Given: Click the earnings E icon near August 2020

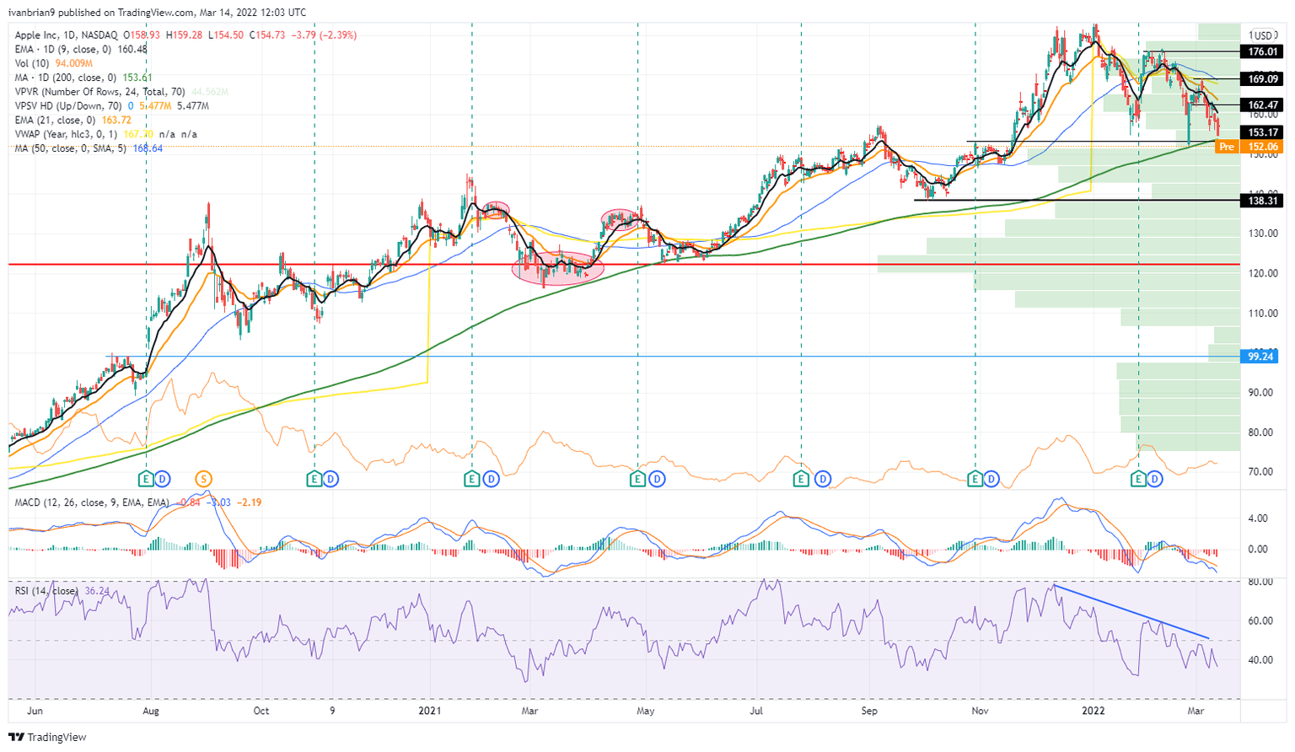Looking at the screenshot, I should [x=147, y=479].
